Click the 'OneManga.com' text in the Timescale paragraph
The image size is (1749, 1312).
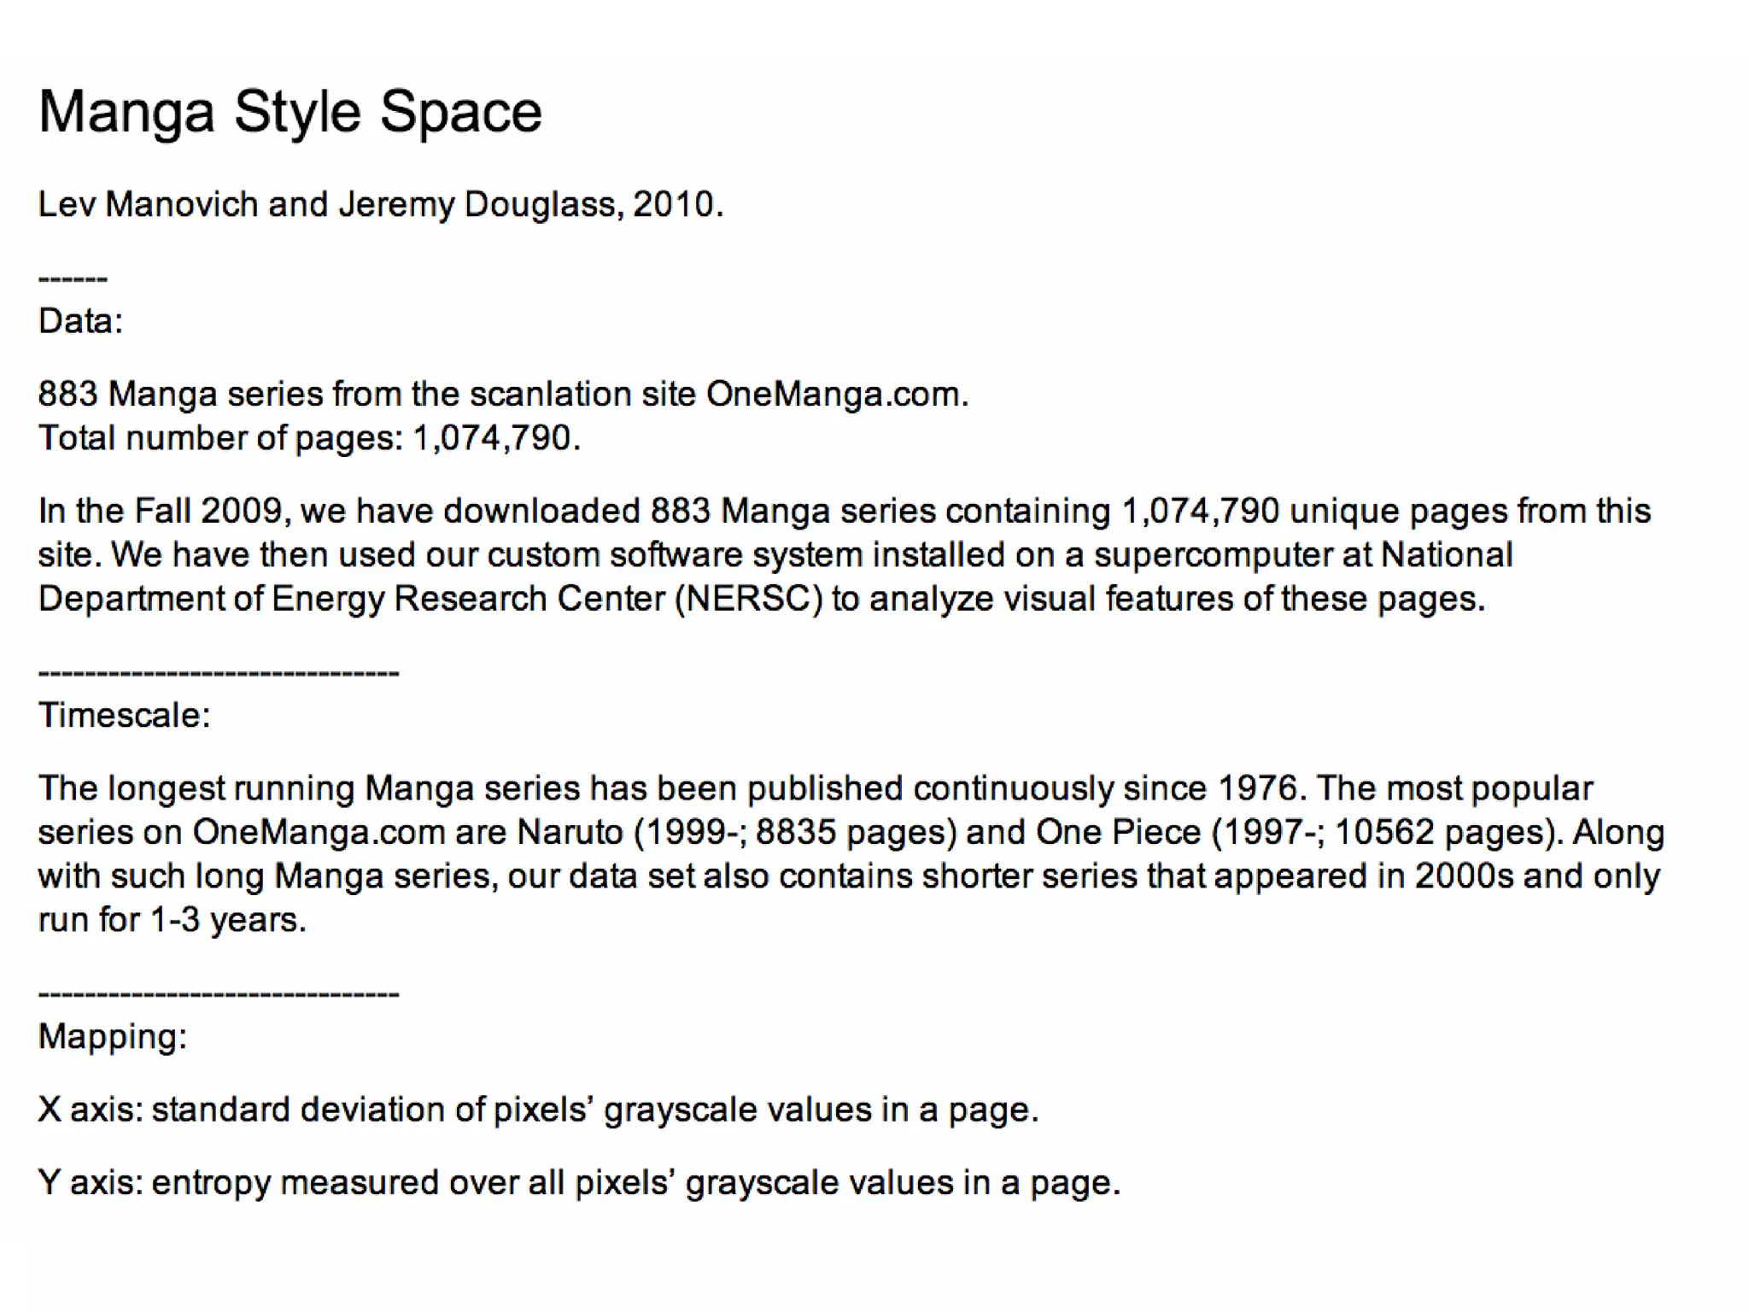(318, 833)
